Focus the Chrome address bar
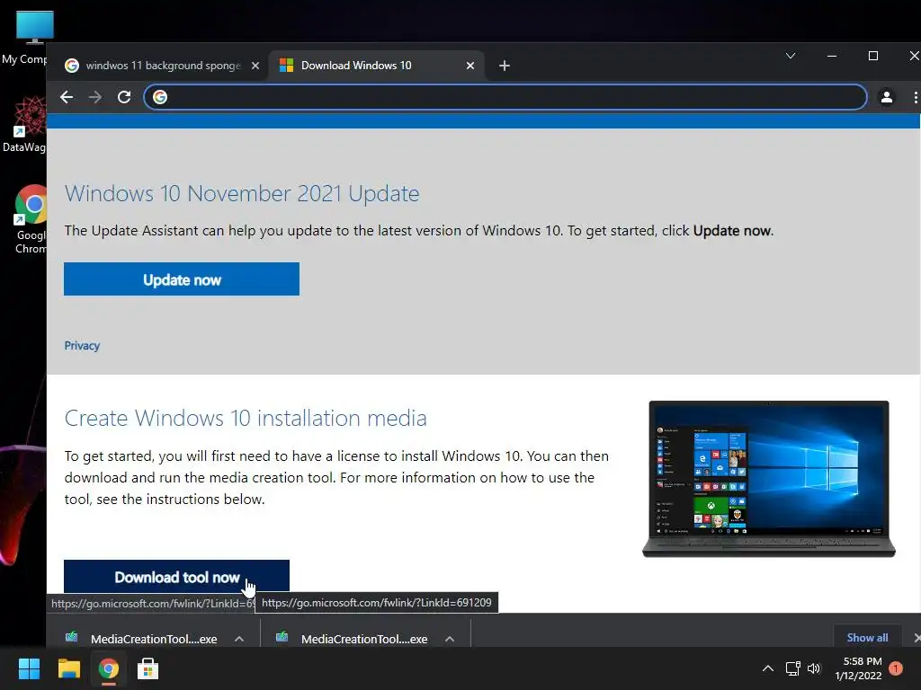The height and width of the screenshot is (690, 921). click(505, 97)
